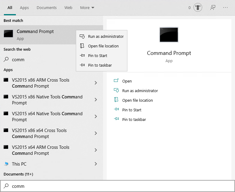Click the three-dot options icon
Image resolution: width=235 pixels, height=192 pixels.
tap(225, 8)
